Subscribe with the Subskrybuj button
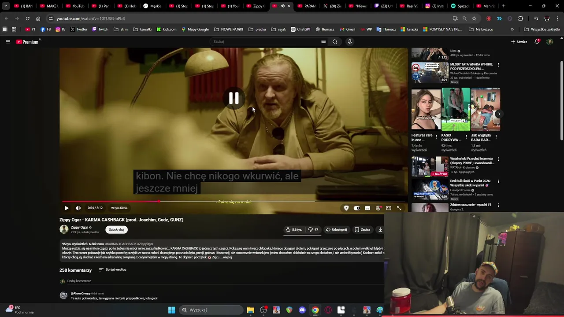Screen dimensions: 564x317 (x=116, y=229)
